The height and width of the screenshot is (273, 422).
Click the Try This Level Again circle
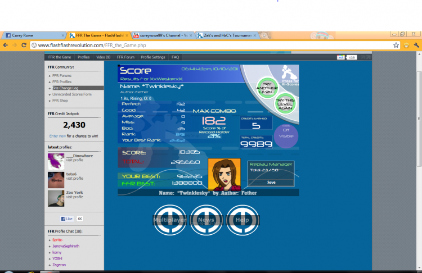(285, 104)
